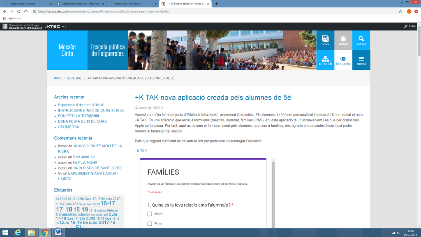The image size is (421, 237).
Task: Click the browser address bar
Action: (x=206, y=12)
